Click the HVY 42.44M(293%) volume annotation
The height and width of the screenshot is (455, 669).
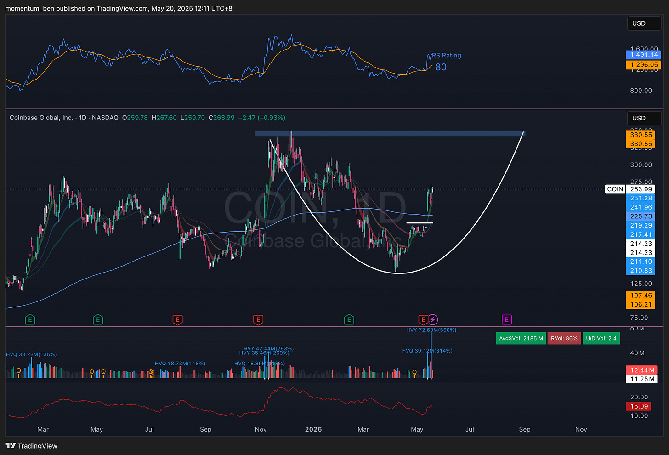point(268,348)
